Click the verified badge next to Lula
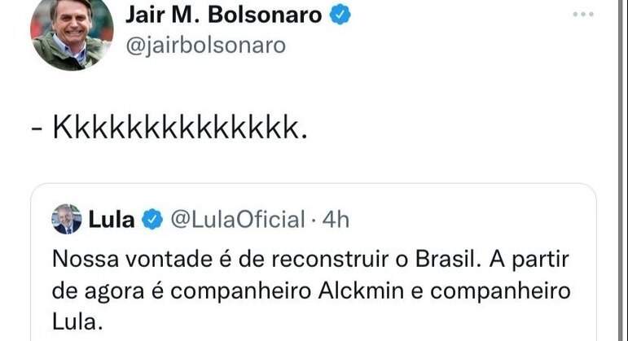The width and height of the screenshot is (628, 341). point(152,219)
